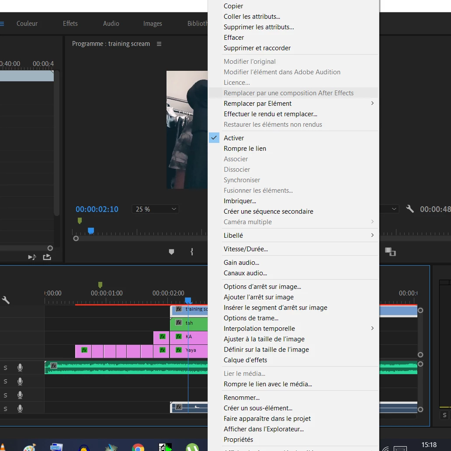Enable voice-over mic on the dark blue clip track
This screenshot has width=451, height=451.
coord(20,409)
